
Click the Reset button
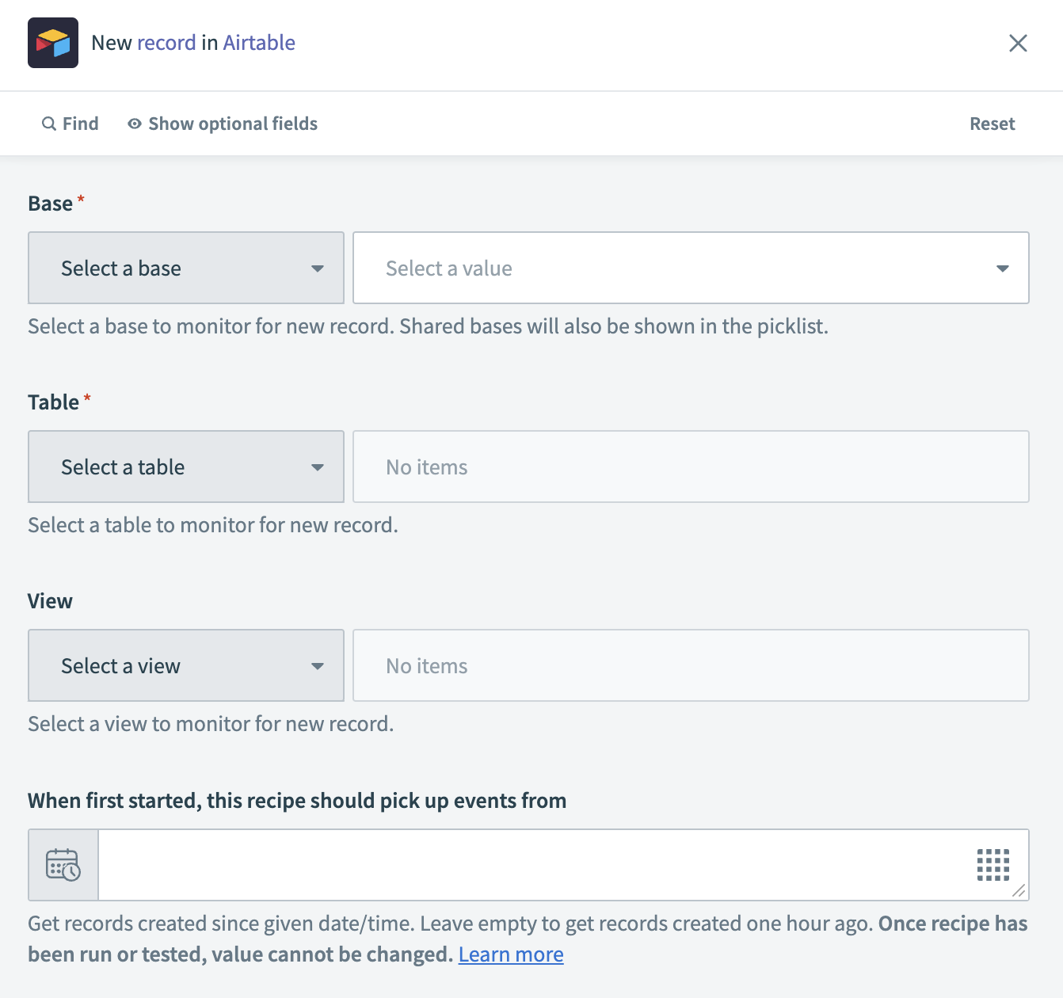pyautogui.click(x=992, y=124)
